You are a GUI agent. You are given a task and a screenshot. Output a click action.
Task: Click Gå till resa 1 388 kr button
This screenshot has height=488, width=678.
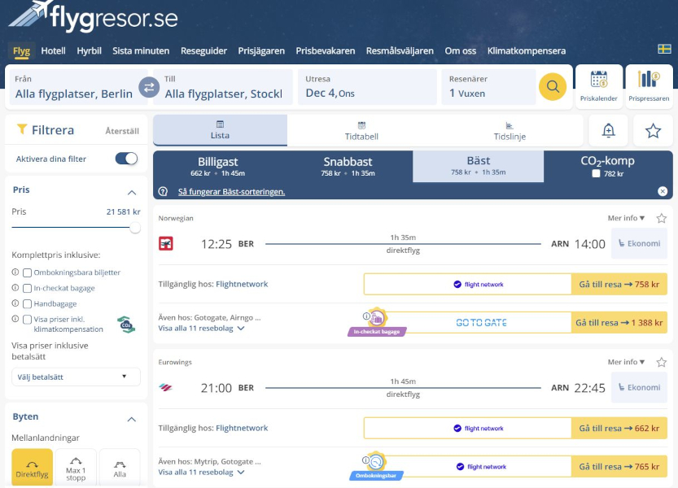click(x=619, y=323)
